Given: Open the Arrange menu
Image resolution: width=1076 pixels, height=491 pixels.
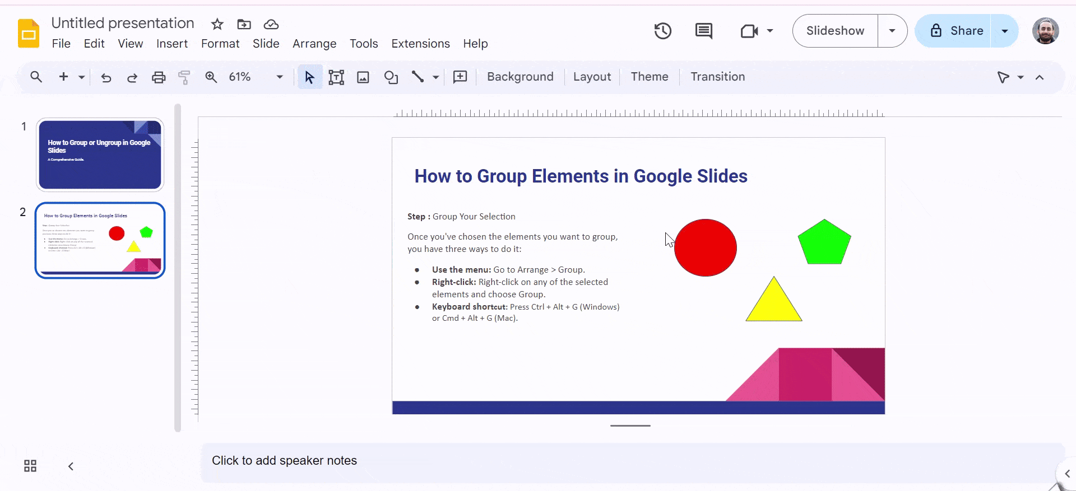Looking at the screenshot, I should click(314, 44).
